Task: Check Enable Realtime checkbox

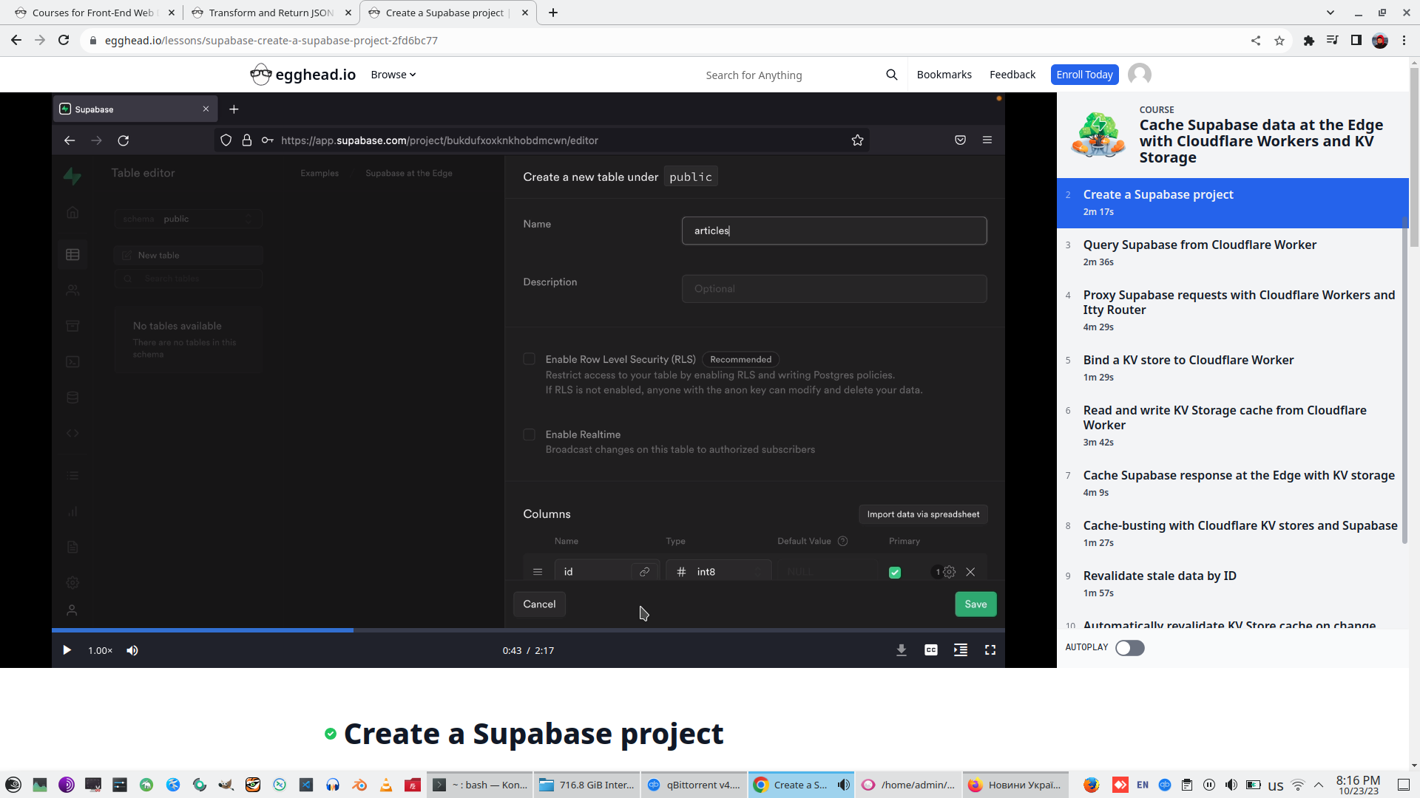Action: 529,434
